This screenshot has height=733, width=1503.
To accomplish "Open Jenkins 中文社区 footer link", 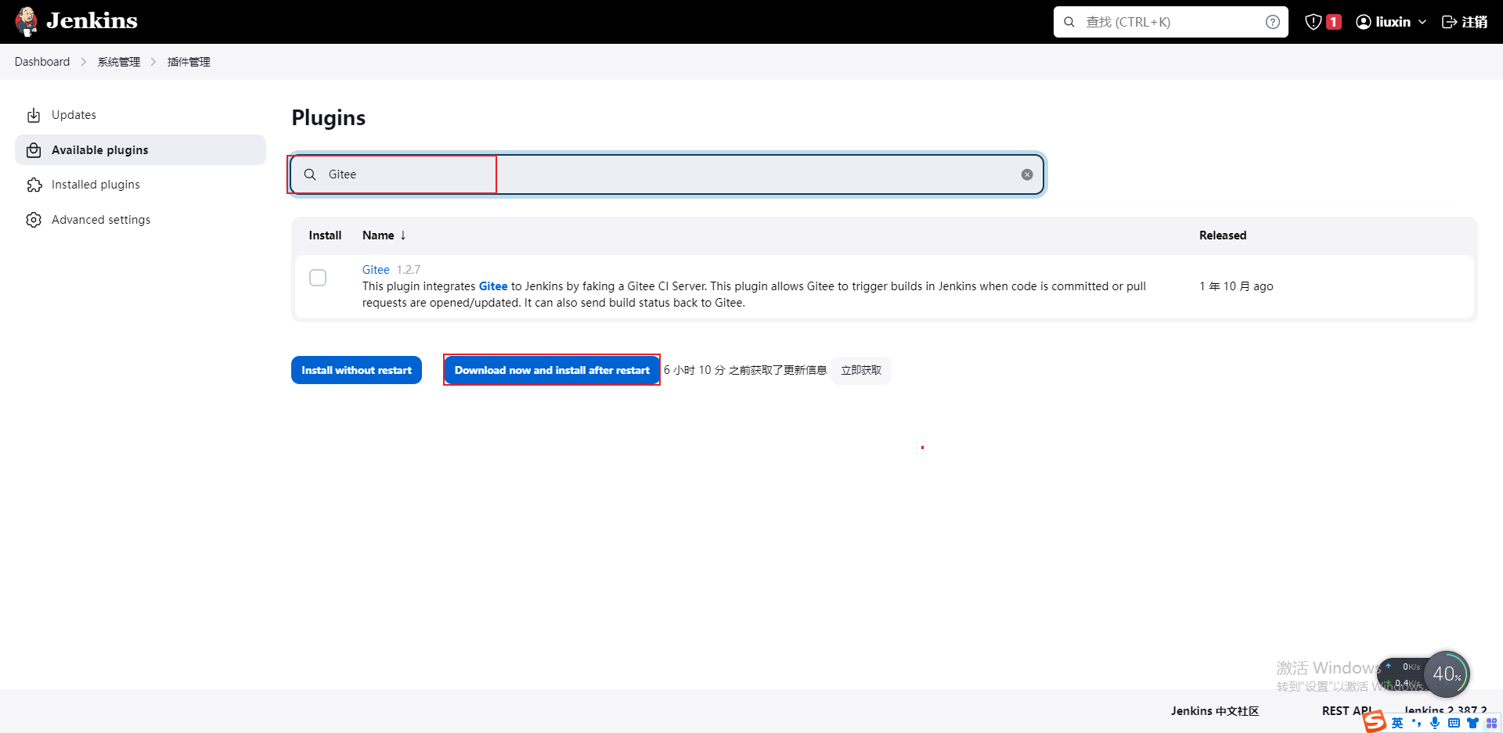I will 1215,711.
